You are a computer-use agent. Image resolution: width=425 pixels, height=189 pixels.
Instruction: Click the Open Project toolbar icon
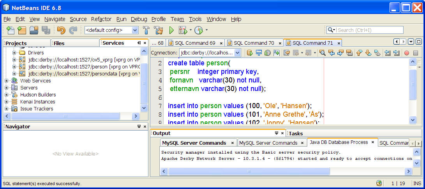[x=34, y=30]
